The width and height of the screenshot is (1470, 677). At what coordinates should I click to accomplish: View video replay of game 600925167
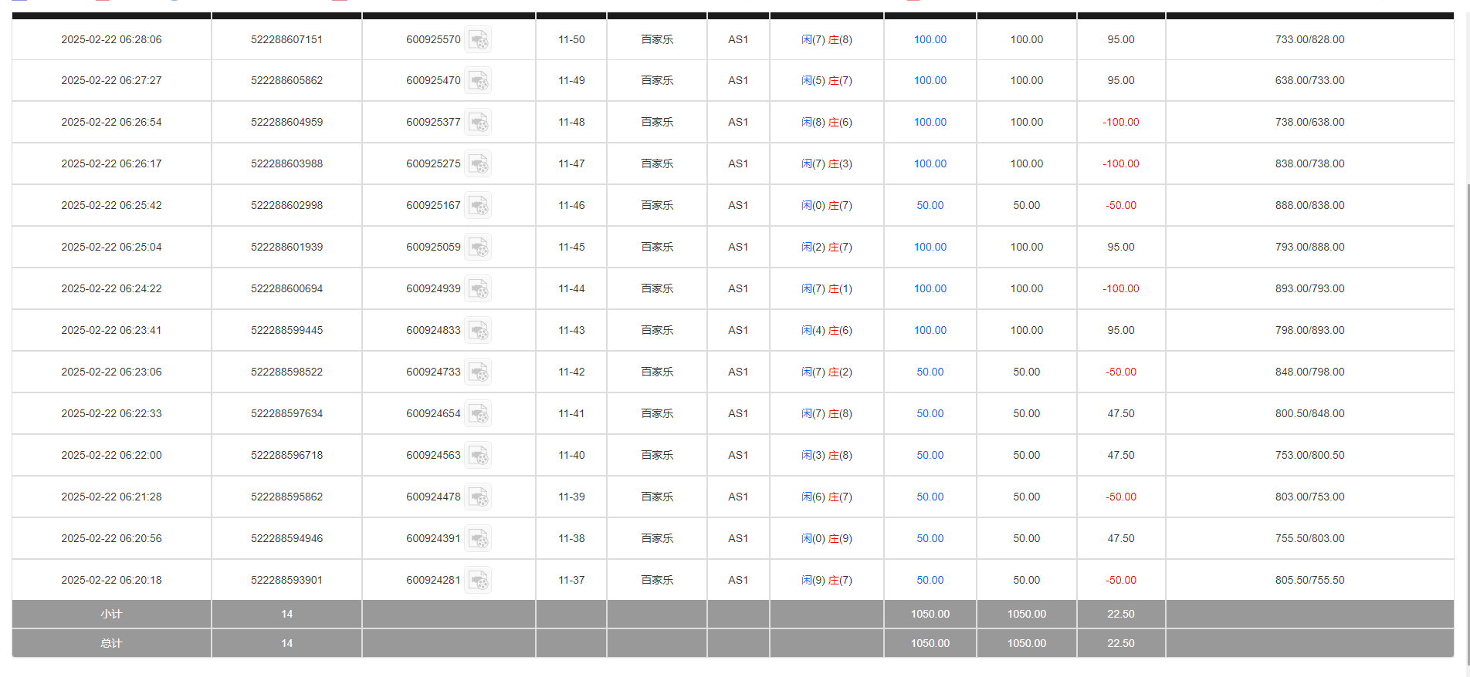[479, 206]
